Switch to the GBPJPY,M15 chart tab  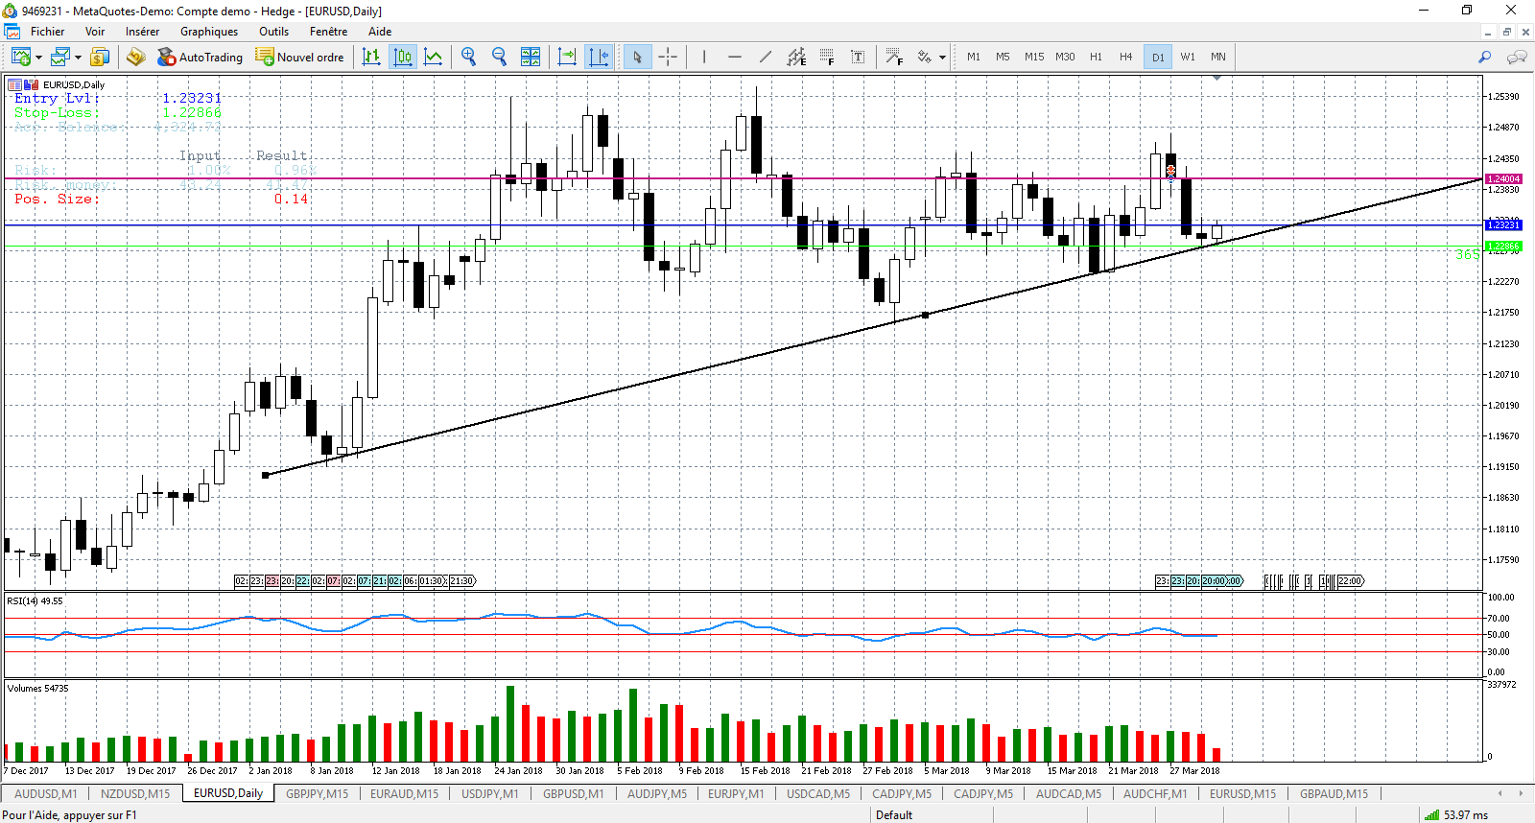(x=318, y=793)
